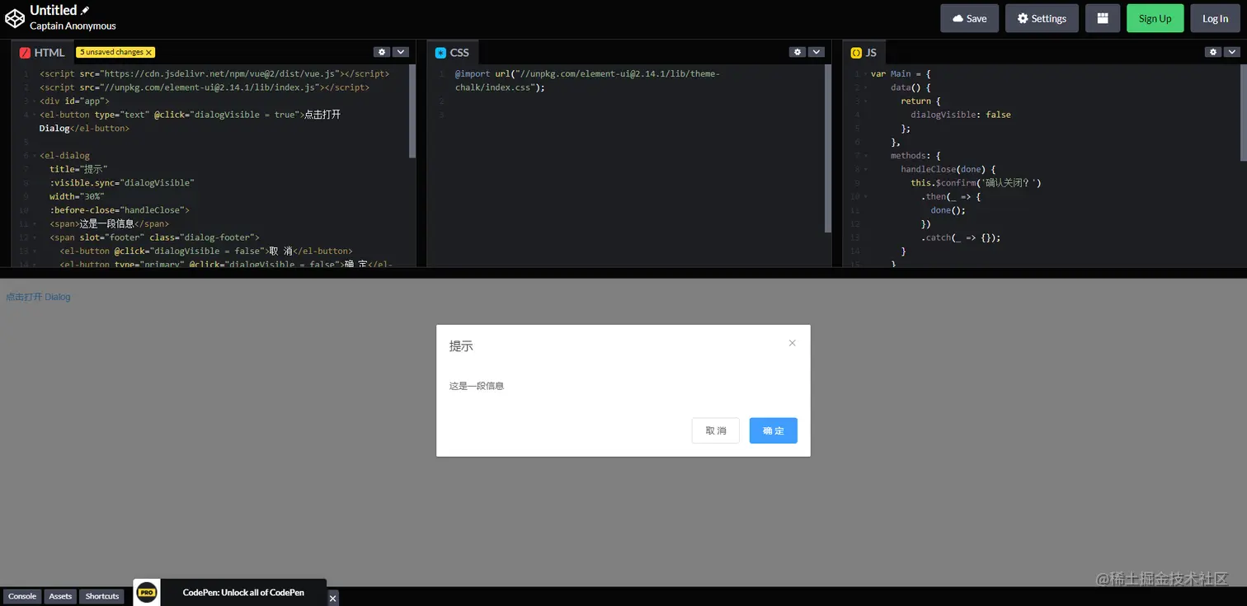Click the vue.js script line in HTML
This screenshot has height=606, width=1247.
click(214, 73)
